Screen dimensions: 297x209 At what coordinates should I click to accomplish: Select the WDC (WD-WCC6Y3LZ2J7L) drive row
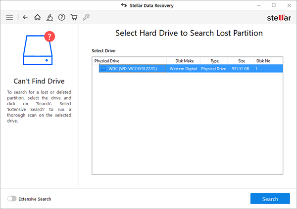click(191, 69)
